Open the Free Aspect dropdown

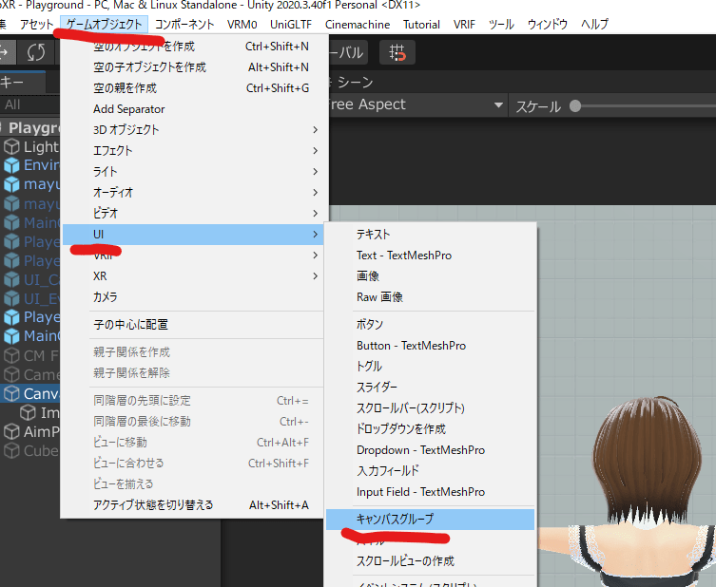coord(416,104)
